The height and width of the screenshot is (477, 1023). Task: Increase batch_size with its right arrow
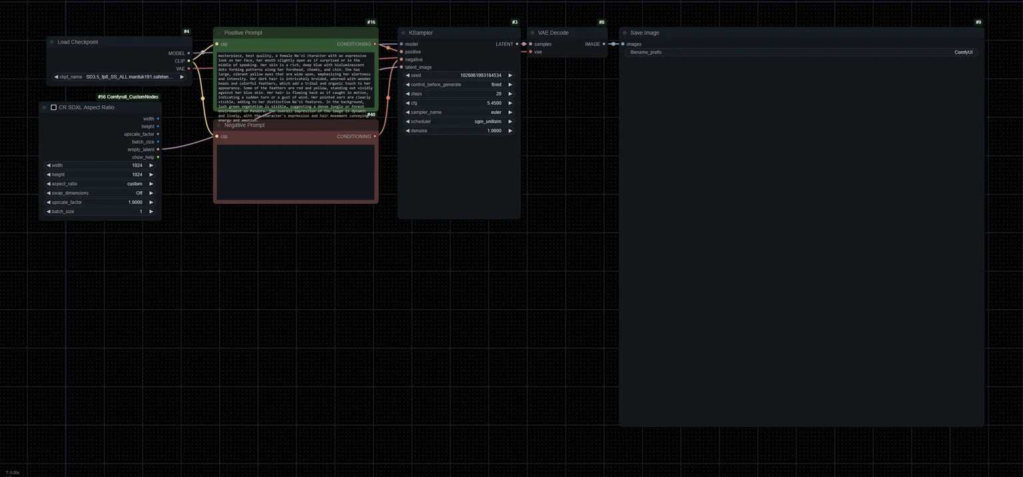tap(151, 212)
